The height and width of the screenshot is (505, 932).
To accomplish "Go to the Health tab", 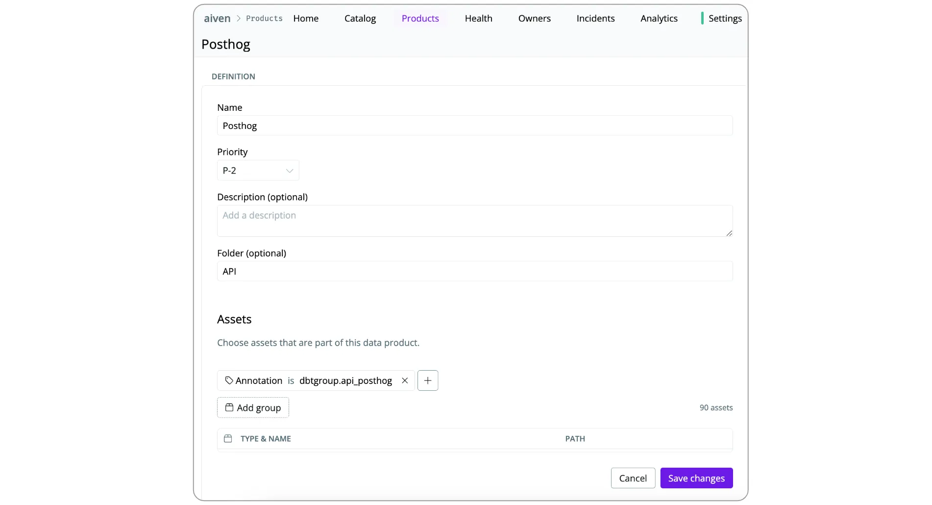I will (x=479, y=18).
